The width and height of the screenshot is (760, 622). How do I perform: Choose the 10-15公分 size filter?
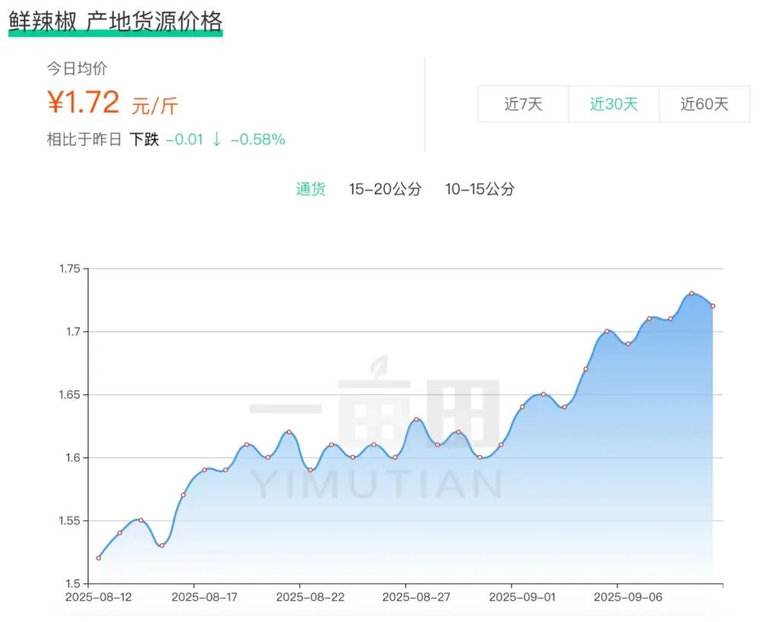pyautogui.click(x=480, y=189)
